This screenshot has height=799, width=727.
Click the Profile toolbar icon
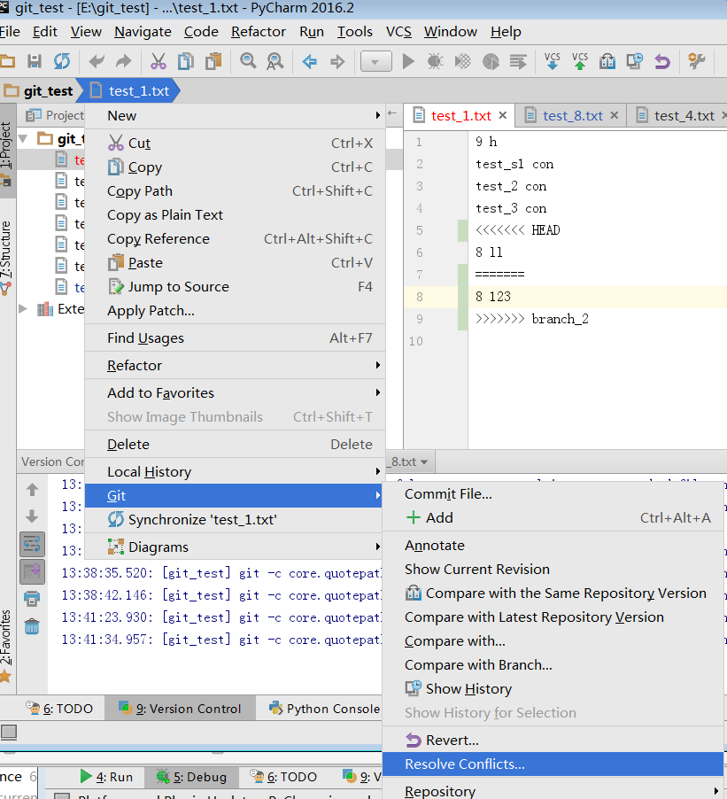pos(491,62)
